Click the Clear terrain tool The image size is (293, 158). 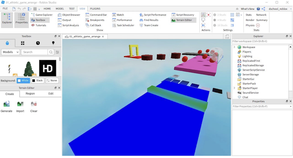point(34,107)
